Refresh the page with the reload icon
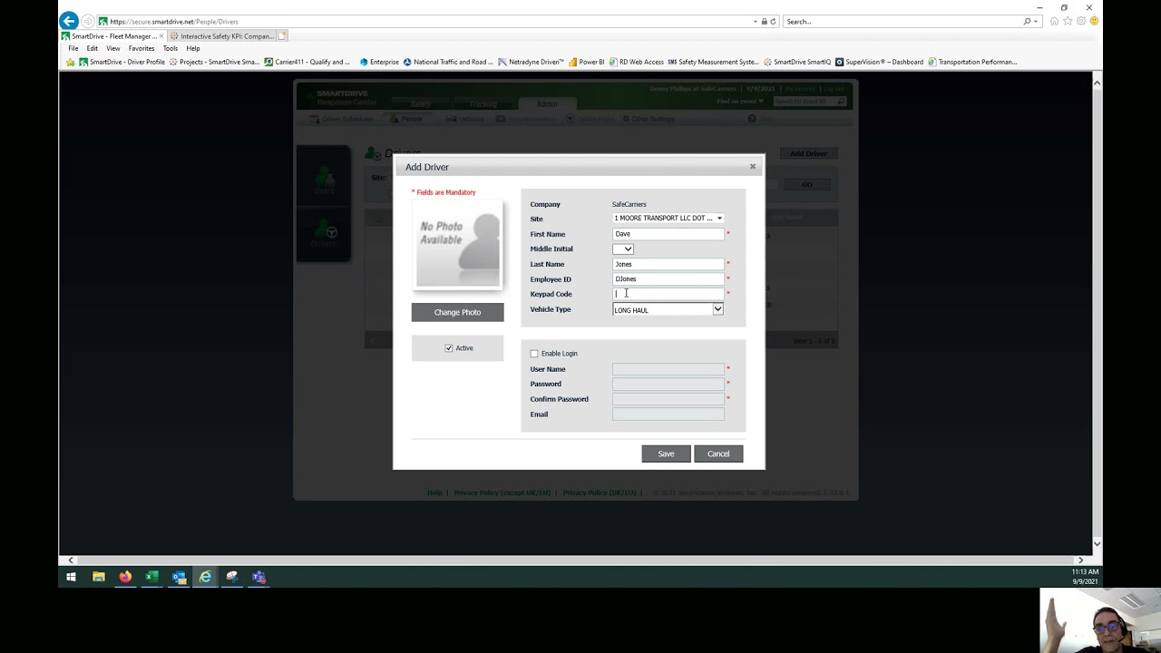Viewport: 1161px width, 653px height. tap(774, 21)
